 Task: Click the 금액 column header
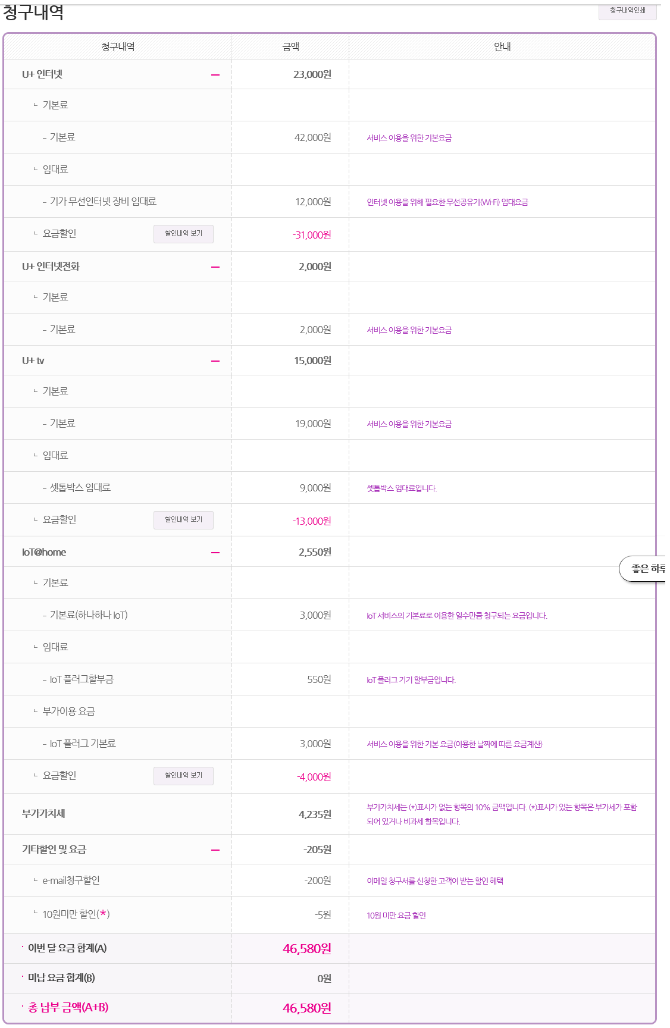(289, 46)
